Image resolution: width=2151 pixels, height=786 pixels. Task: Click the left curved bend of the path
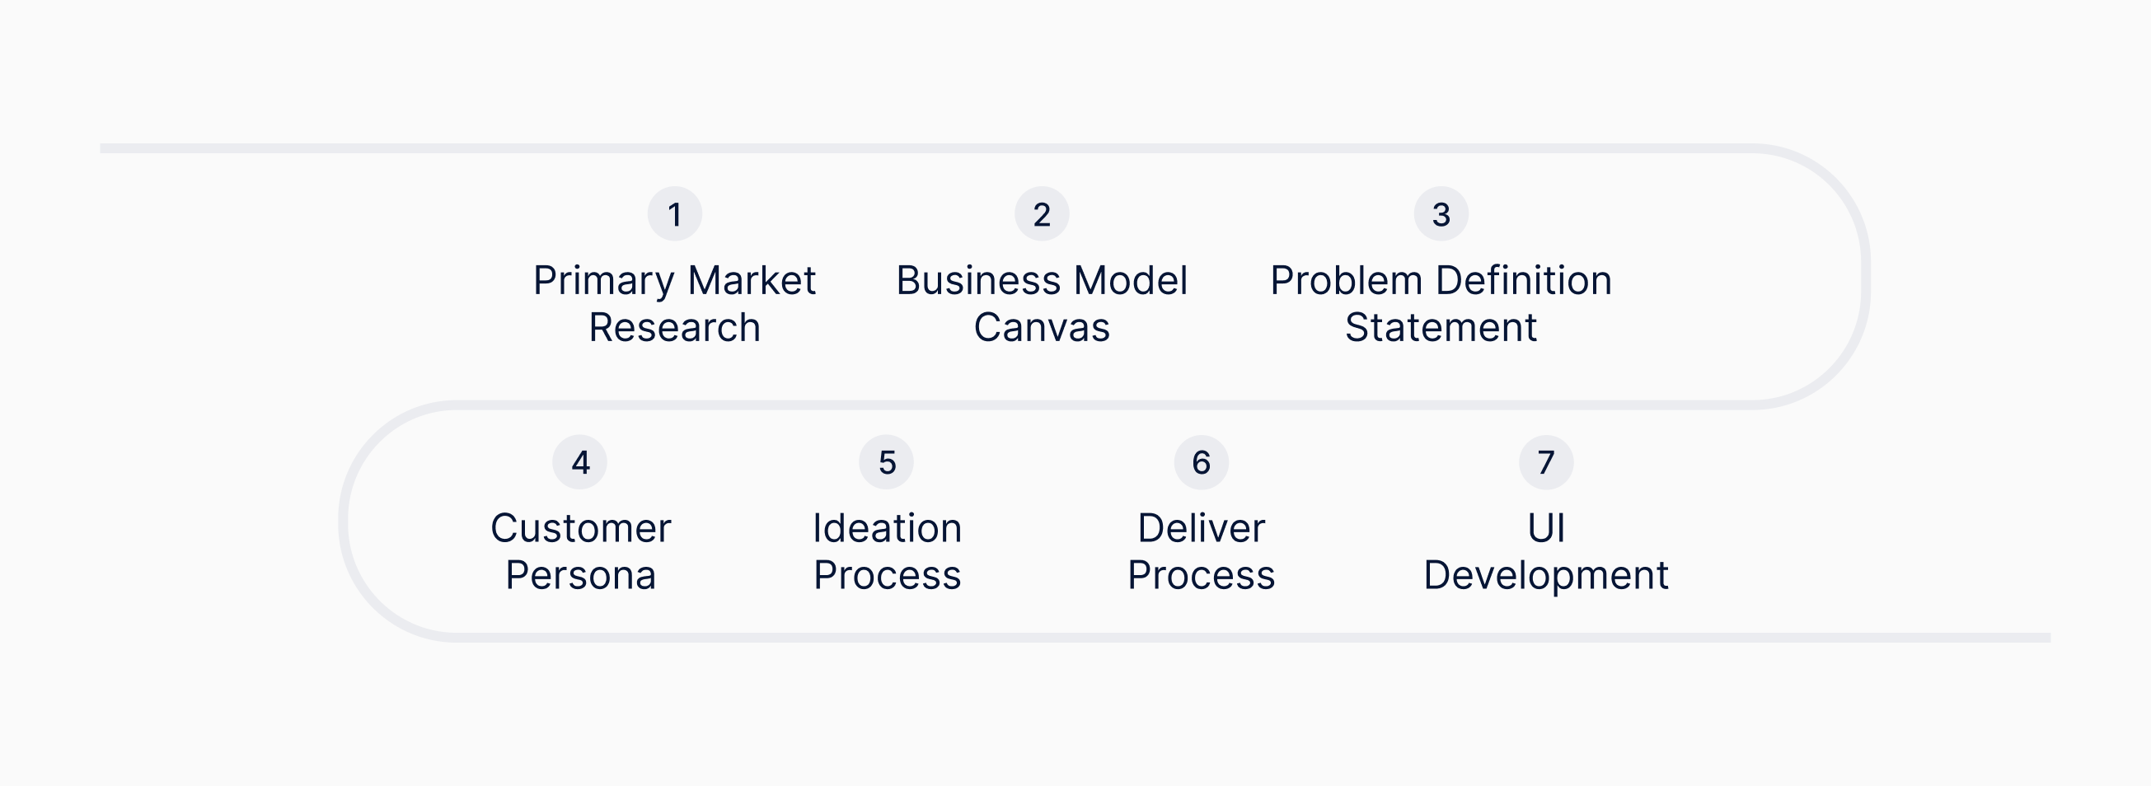[x=343, y=522]
